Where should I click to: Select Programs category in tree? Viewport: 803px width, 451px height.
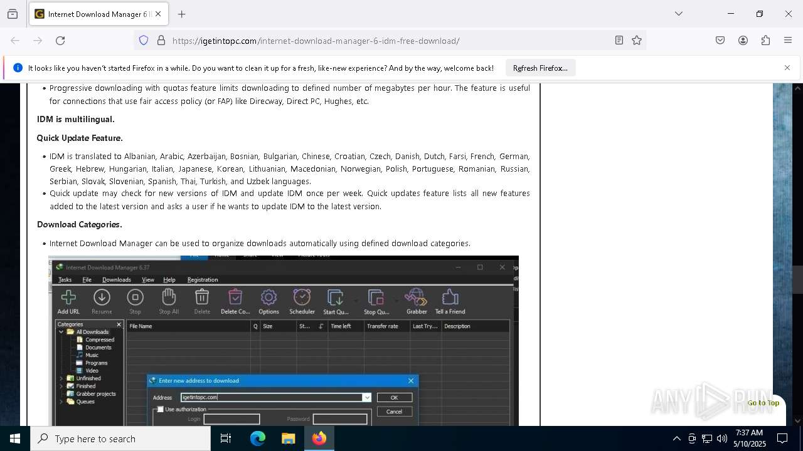tap(92, 363)
